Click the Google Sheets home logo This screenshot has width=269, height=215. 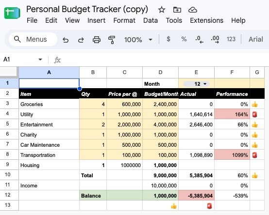point(12,13)
